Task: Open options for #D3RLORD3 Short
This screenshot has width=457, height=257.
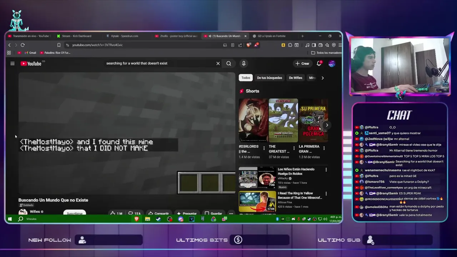Action: [264, 148]
